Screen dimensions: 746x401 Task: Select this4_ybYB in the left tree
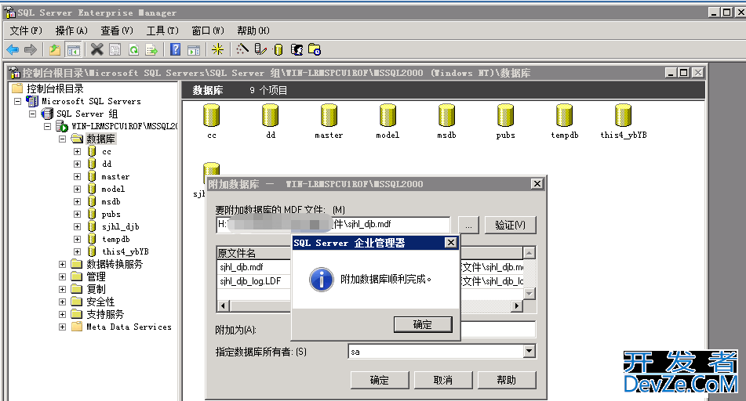[126, 252]
